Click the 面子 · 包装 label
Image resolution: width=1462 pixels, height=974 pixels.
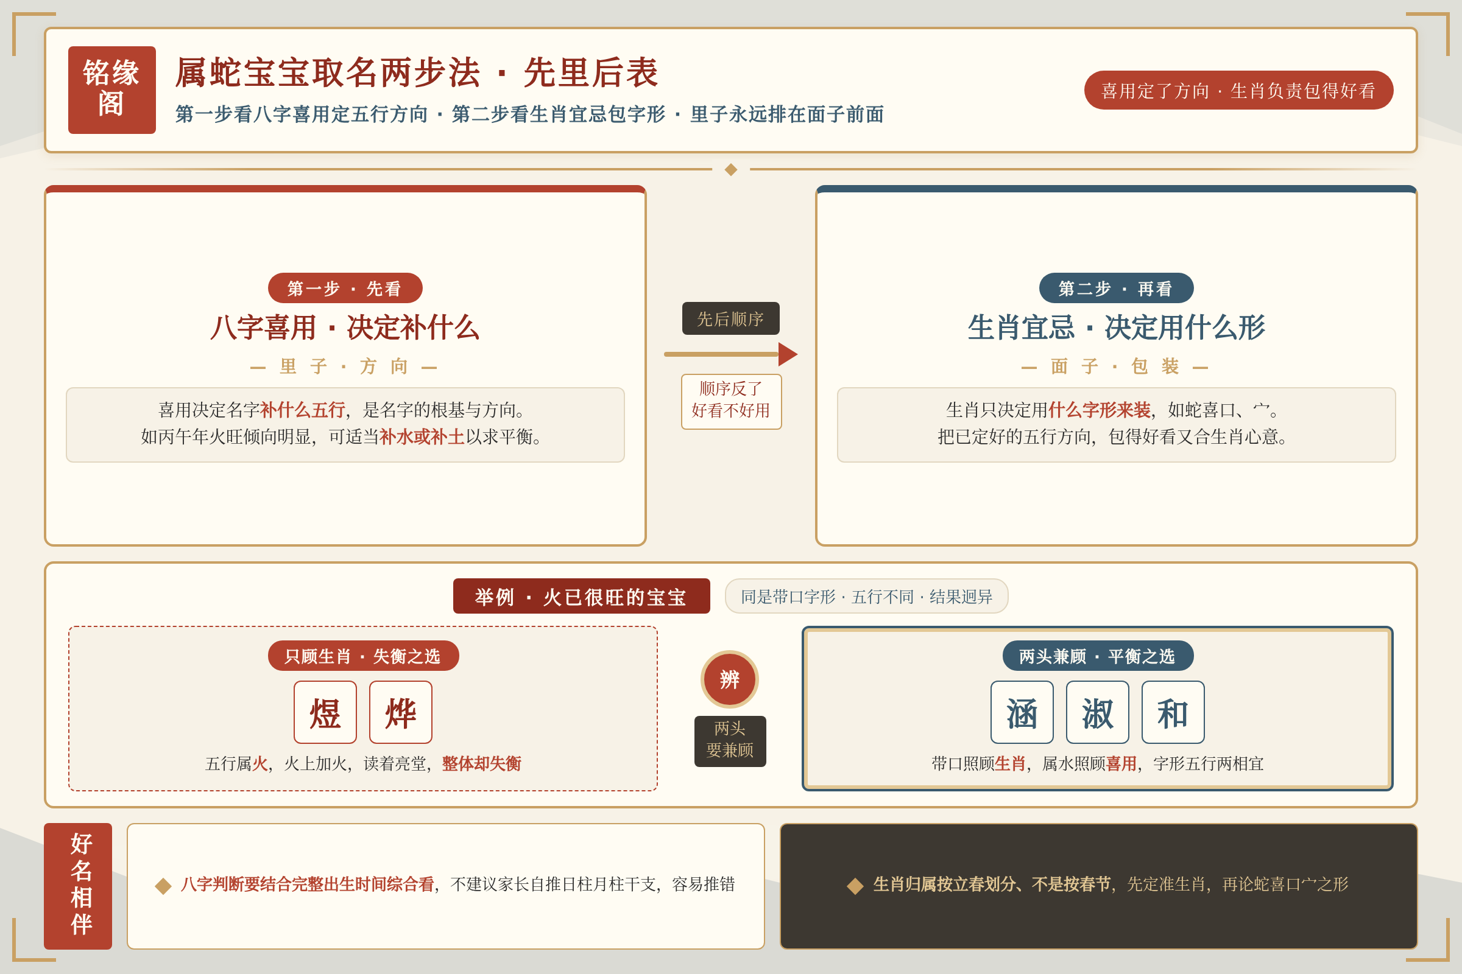pyautogui.click(x=1115, y=366)
